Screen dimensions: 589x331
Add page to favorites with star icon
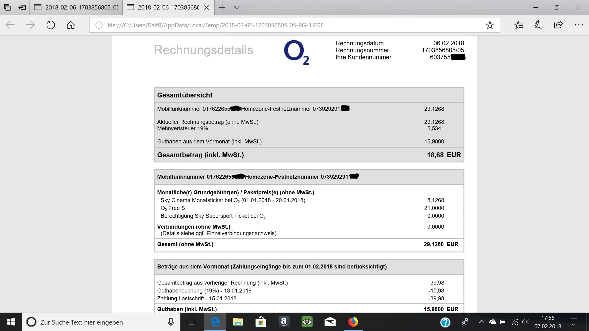point(490,25)
